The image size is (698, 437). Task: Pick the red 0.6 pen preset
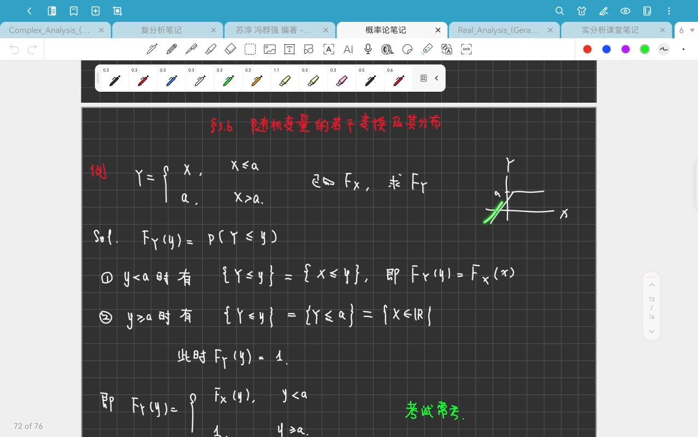pos(399,78)
